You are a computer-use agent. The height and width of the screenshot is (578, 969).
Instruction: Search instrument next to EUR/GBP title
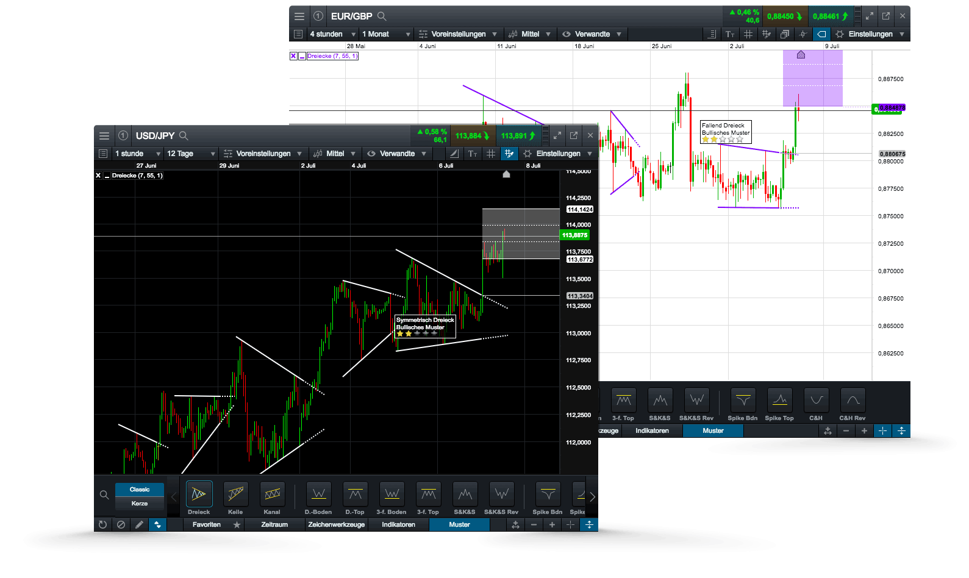pyautogui.click(x=382, y=16)
